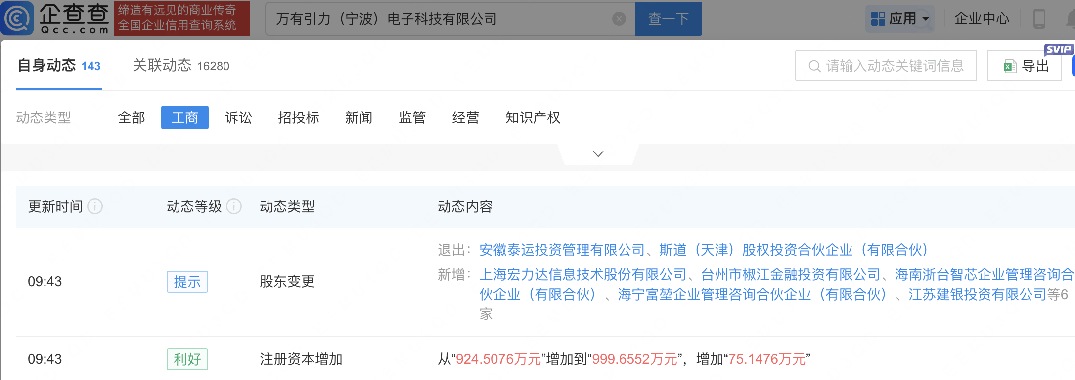Filter by 诉讼 dynamic type
Screen dimensions: 1075x380
pyautogui.click(x=238, y=117)
